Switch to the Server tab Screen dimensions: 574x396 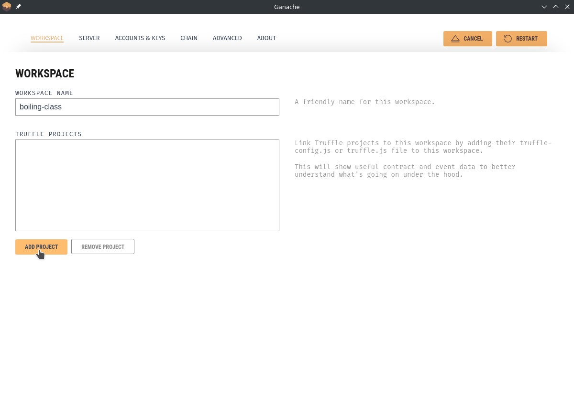click(x=89, y=38)
